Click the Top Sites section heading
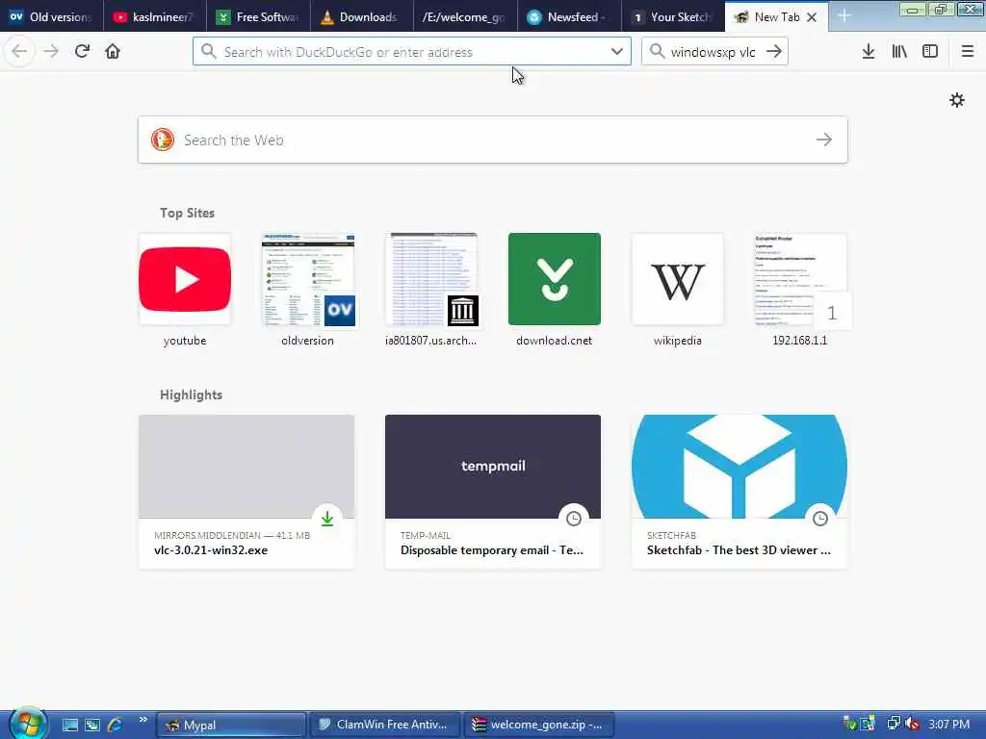 187,213
